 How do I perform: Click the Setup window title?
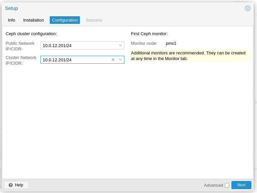click(x=12, y=8)
